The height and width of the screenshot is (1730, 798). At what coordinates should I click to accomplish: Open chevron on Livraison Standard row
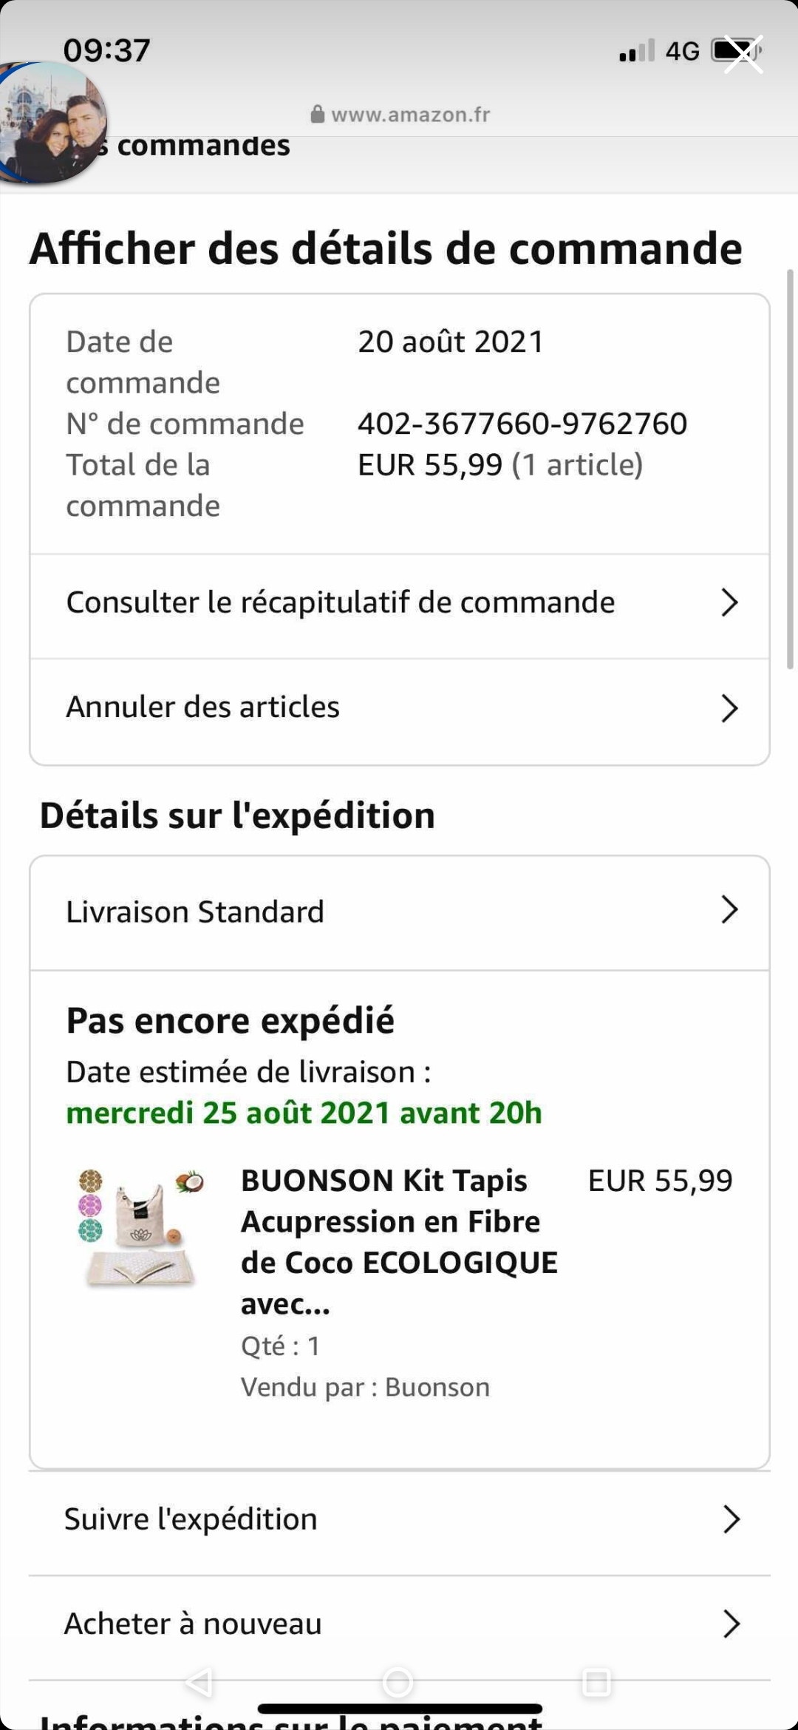point(729,910)
